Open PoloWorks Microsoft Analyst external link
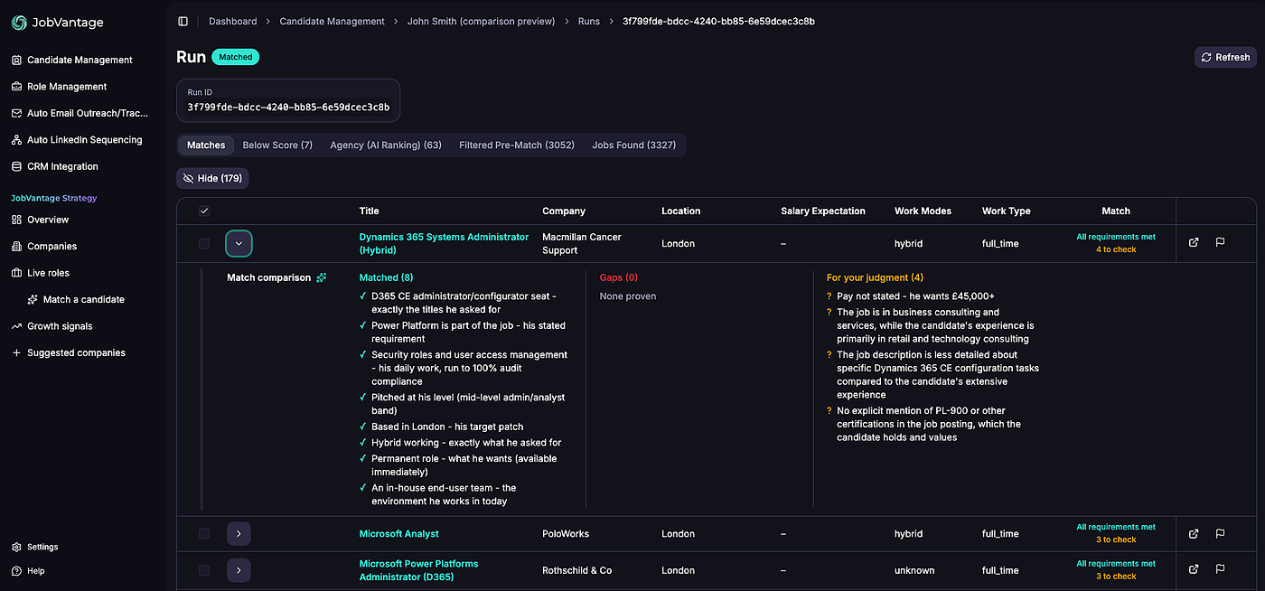Image resolution: width=1265 pixels, height=591 pixels. [1194, 533]
